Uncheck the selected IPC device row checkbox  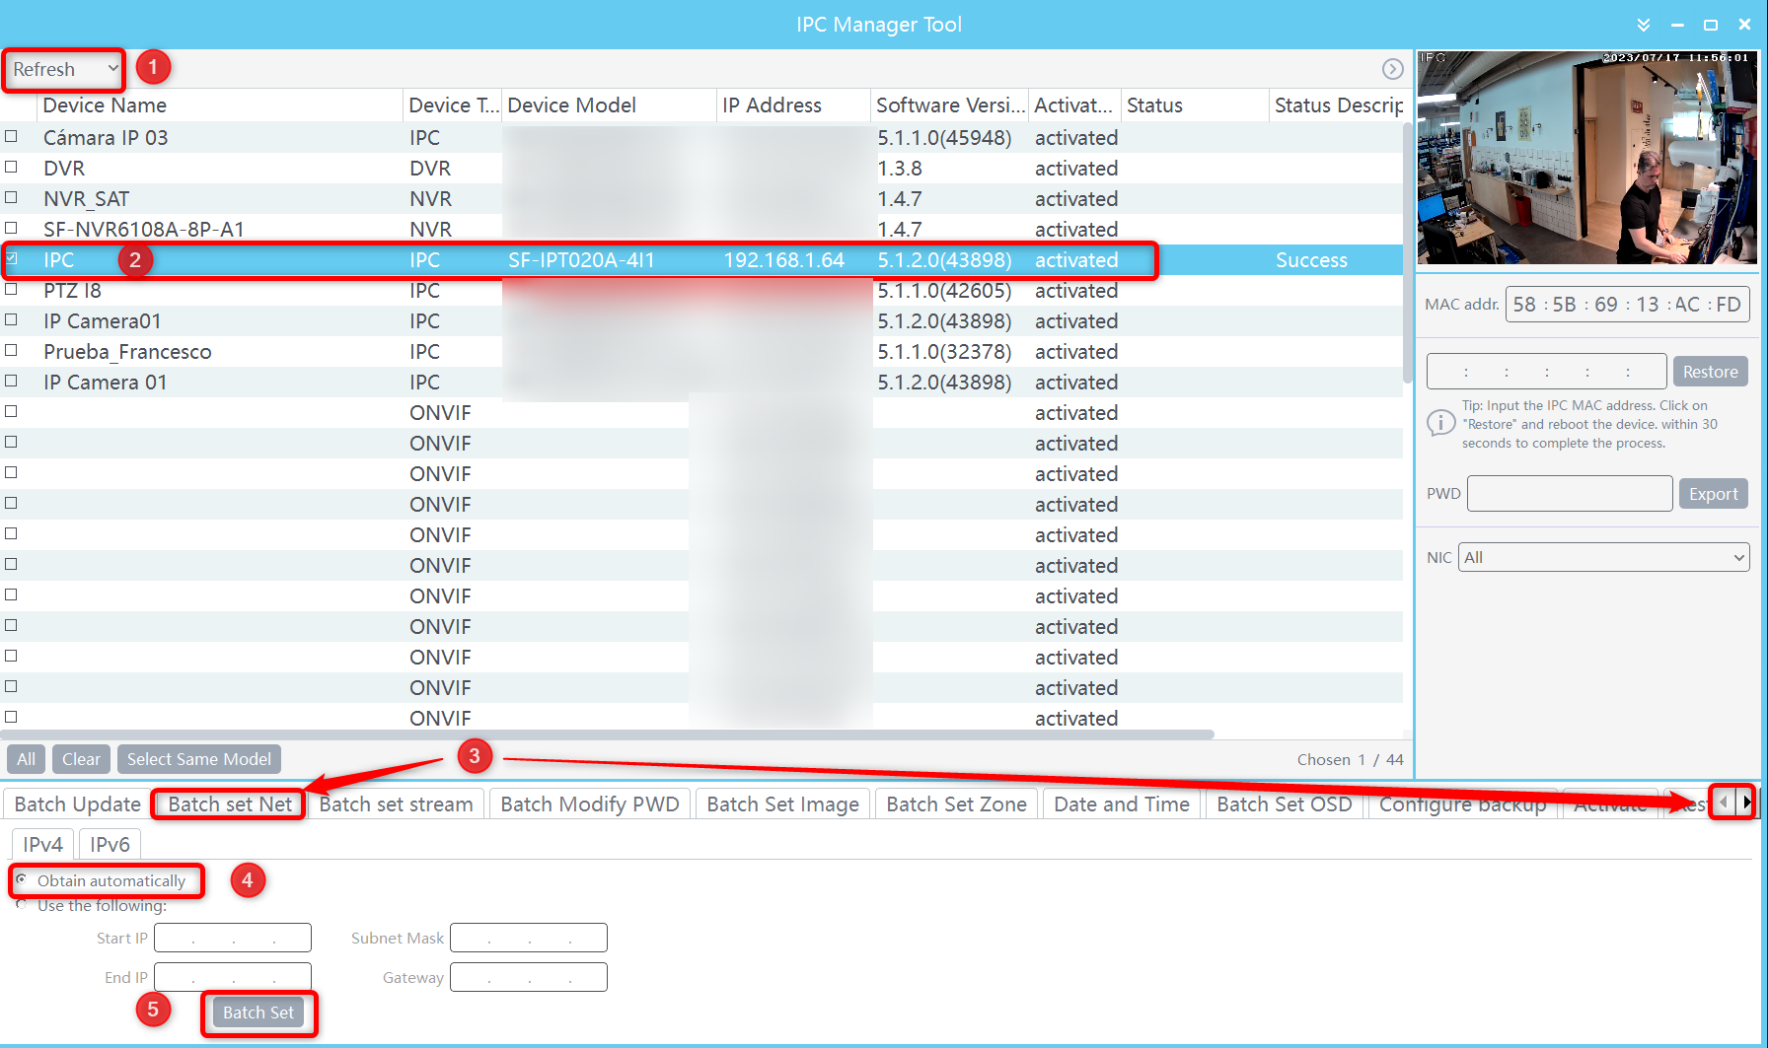point(12,258)
